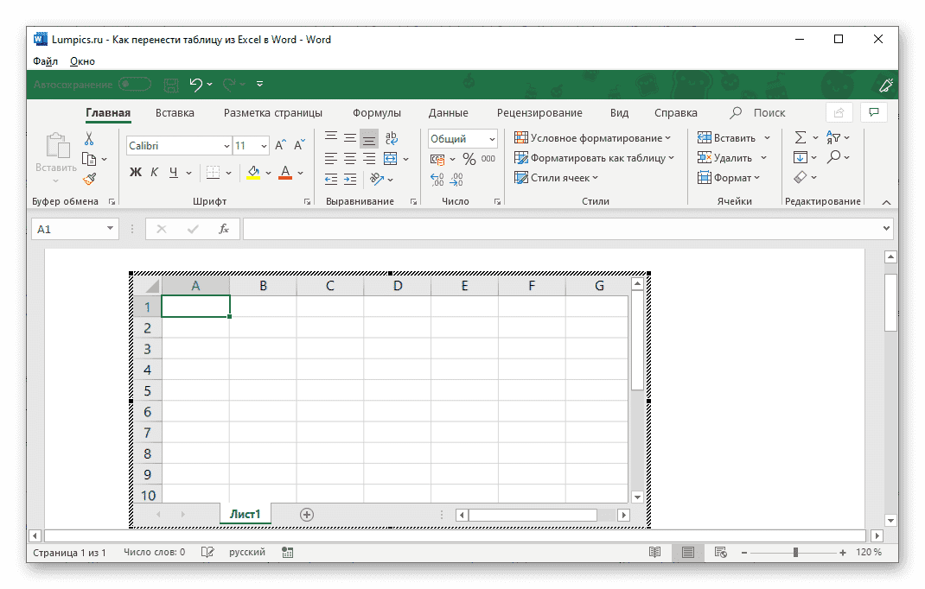Click the AutoSum (Σ) icon
925x589 pixels.
(800, 136)
